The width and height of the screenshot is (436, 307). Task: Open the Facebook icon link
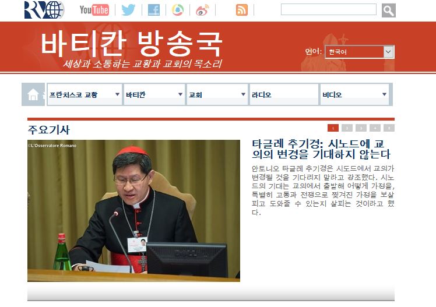[x=153, y=10]
